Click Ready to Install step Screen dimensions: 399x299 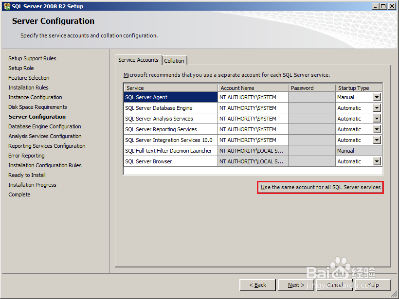pyautogui.click(x=27, y=175)
